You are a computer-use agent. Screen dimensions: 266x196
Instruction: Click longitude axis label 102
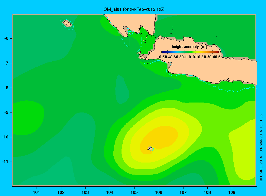(x=61, y=192)
